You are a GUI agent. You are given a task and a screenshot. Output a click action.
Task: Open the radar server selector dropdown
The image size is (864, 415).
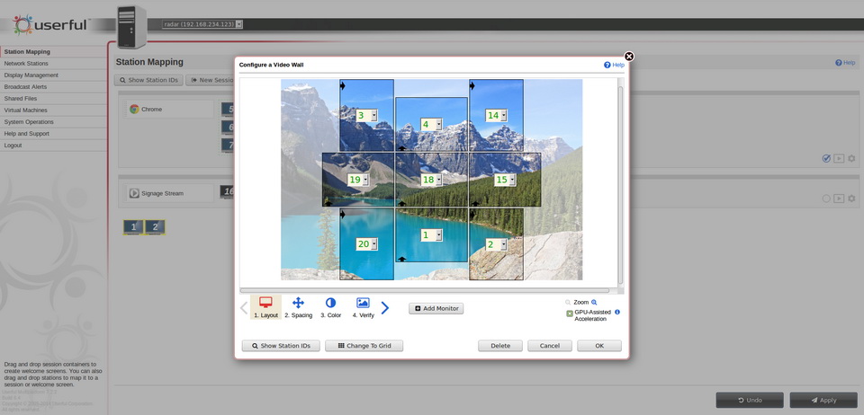click(x=202, y=24)
